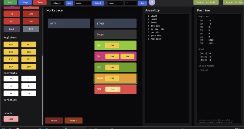Select the START block in Workspace

115,24
